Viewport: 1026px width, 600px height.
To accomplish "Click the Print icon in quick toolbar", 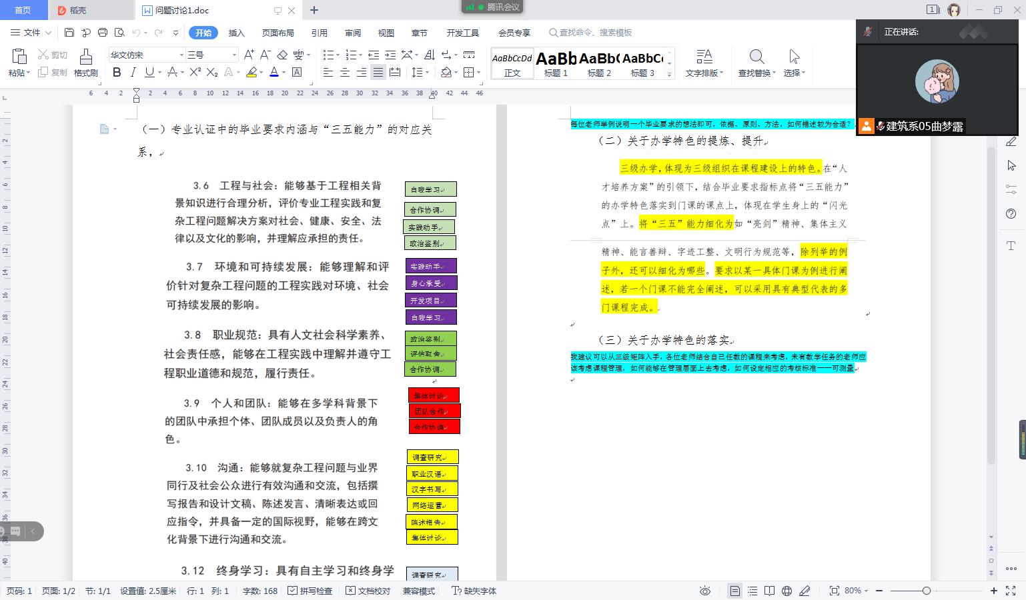I will [103, 32].
